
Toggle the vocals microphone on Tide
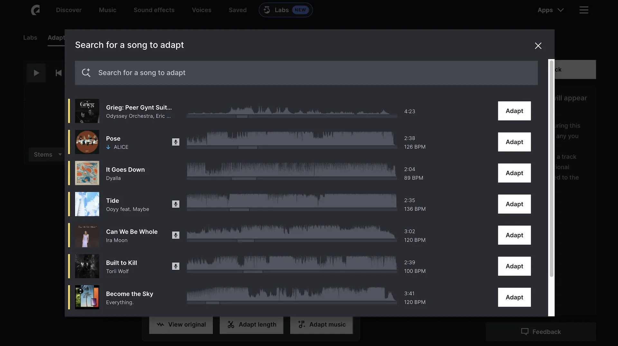175,204
